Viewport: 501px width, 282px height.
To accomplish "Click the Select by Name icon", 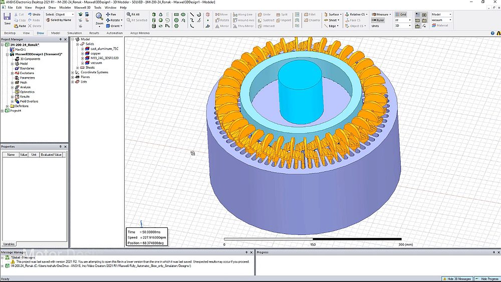I will (x=48, y=20).
